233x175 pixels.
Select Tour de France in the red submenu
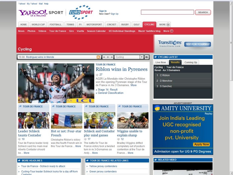(58, 31)
